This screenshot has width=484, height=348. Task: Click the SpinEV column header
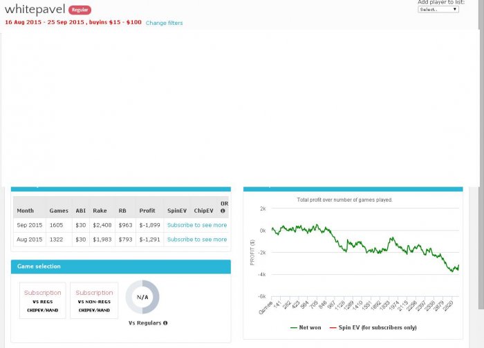tap(177, 211)
